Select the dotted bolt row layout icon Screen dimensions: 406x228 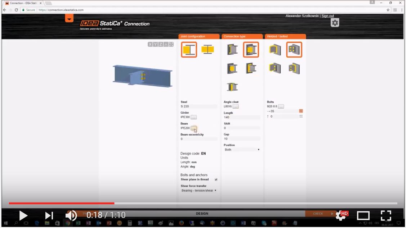[x=301, y=116]
